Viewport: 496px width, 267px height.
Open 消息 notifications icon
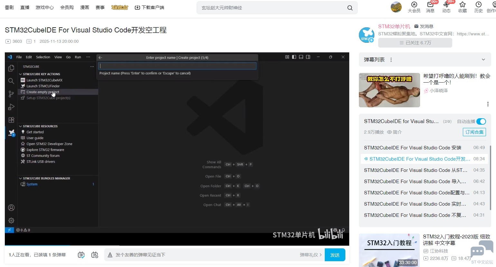430,7
